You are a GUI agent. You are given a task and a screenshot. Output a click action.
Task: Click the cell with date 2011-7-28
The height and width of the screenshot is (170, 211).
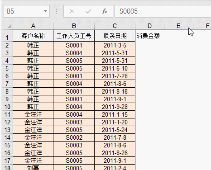[x=115, y=76]
